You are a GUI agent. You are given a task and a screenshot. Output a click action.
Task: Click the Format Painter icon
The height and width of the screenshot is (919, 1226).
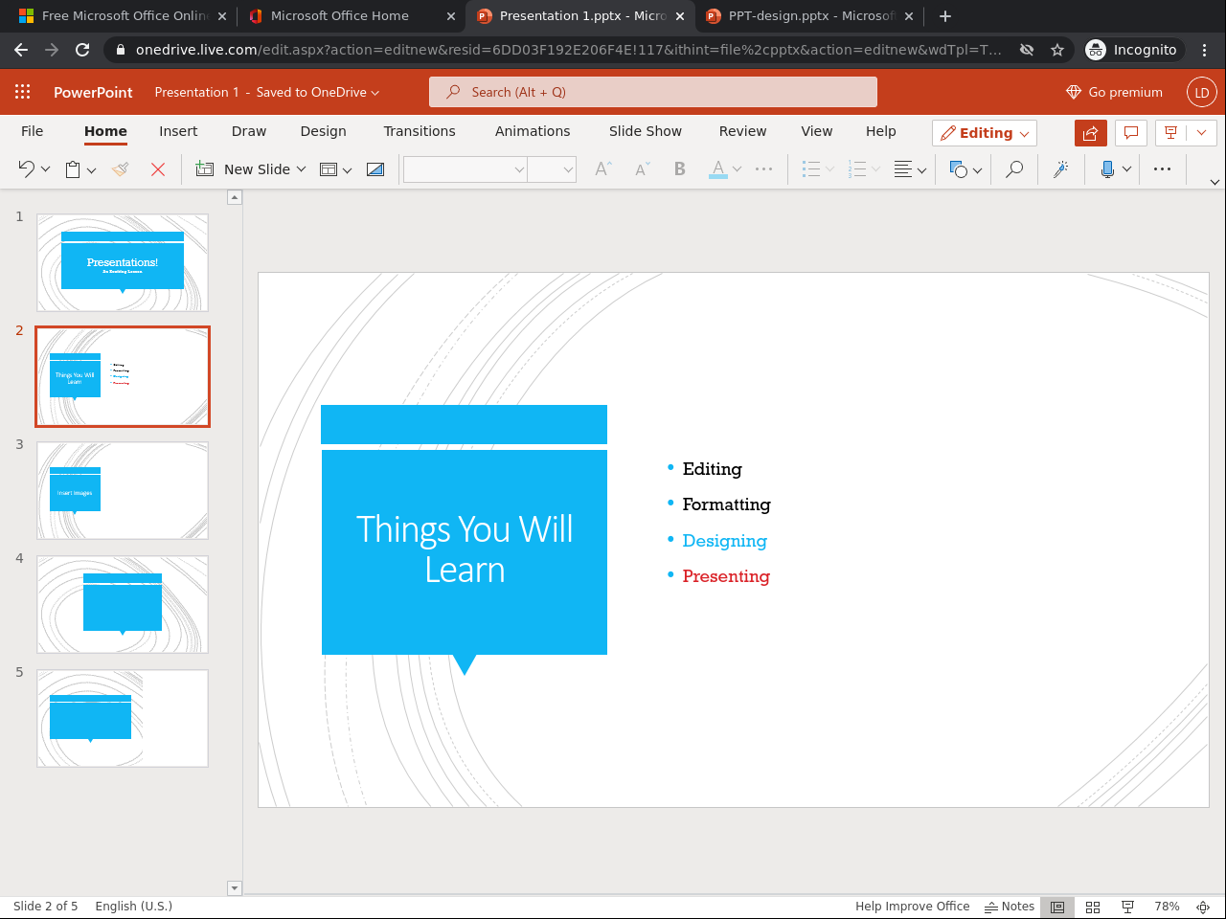pyautogui.click(x=120, y=169)
